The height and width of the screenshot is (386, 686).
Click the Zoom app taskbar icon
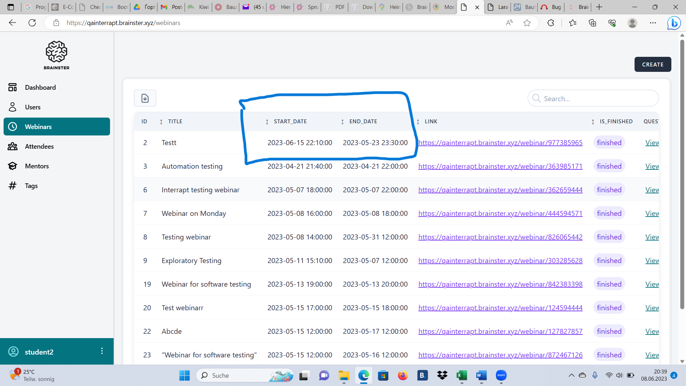tap(501, 375)
